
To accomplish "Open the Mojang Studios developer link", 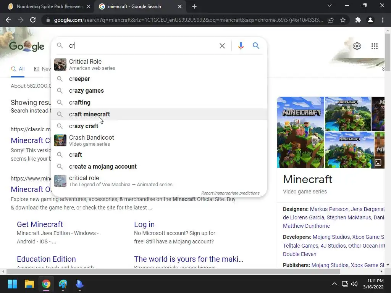I will click(331, 237).
